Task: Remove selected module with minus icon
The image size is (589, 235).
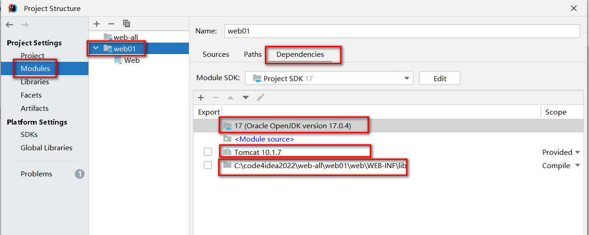Action: tap(111, 24)
